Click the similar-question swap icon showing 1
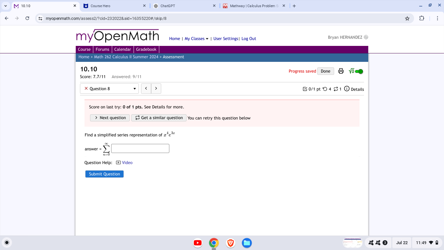The height and width of the screenshot is (250, 444). [x=336, y=89]
